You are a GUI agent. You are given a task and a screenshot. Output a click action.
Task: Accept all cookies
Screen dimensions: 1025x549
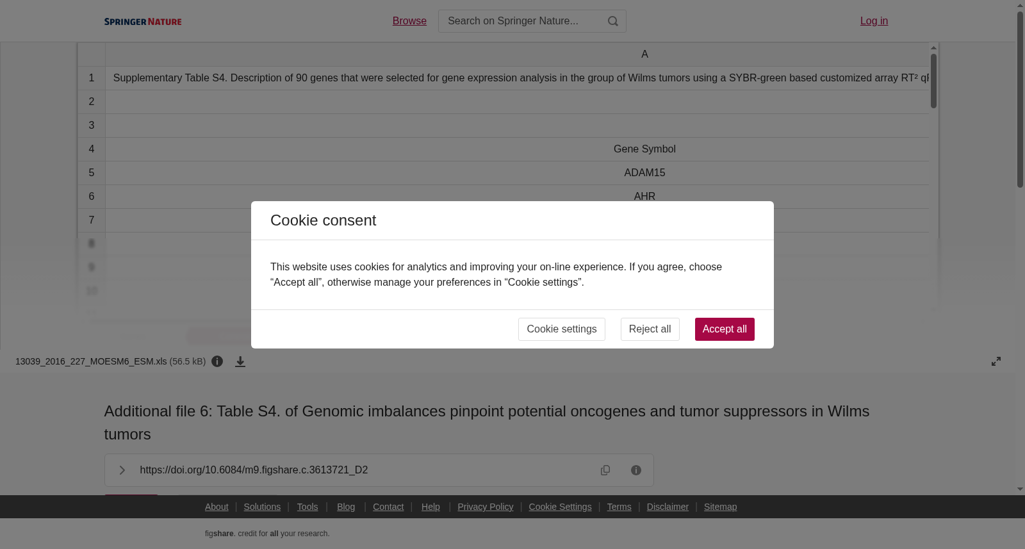tap(725, 329)
